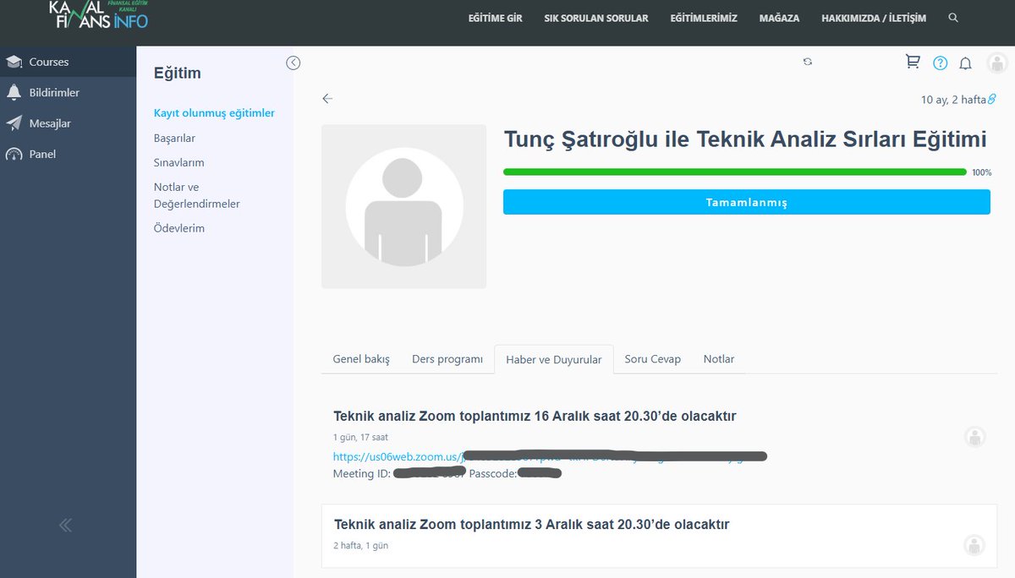The height and width of the screenshot is (578, 1015).
Task: Open Ödevlerim in Eğitim panel
Action: coord(179,228)
